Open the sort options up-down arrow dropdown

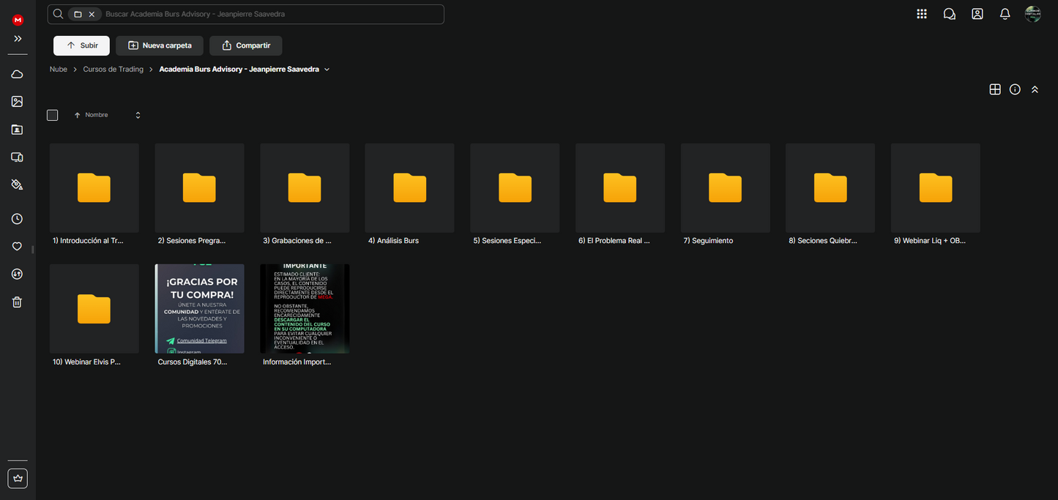tap(138, 115)
